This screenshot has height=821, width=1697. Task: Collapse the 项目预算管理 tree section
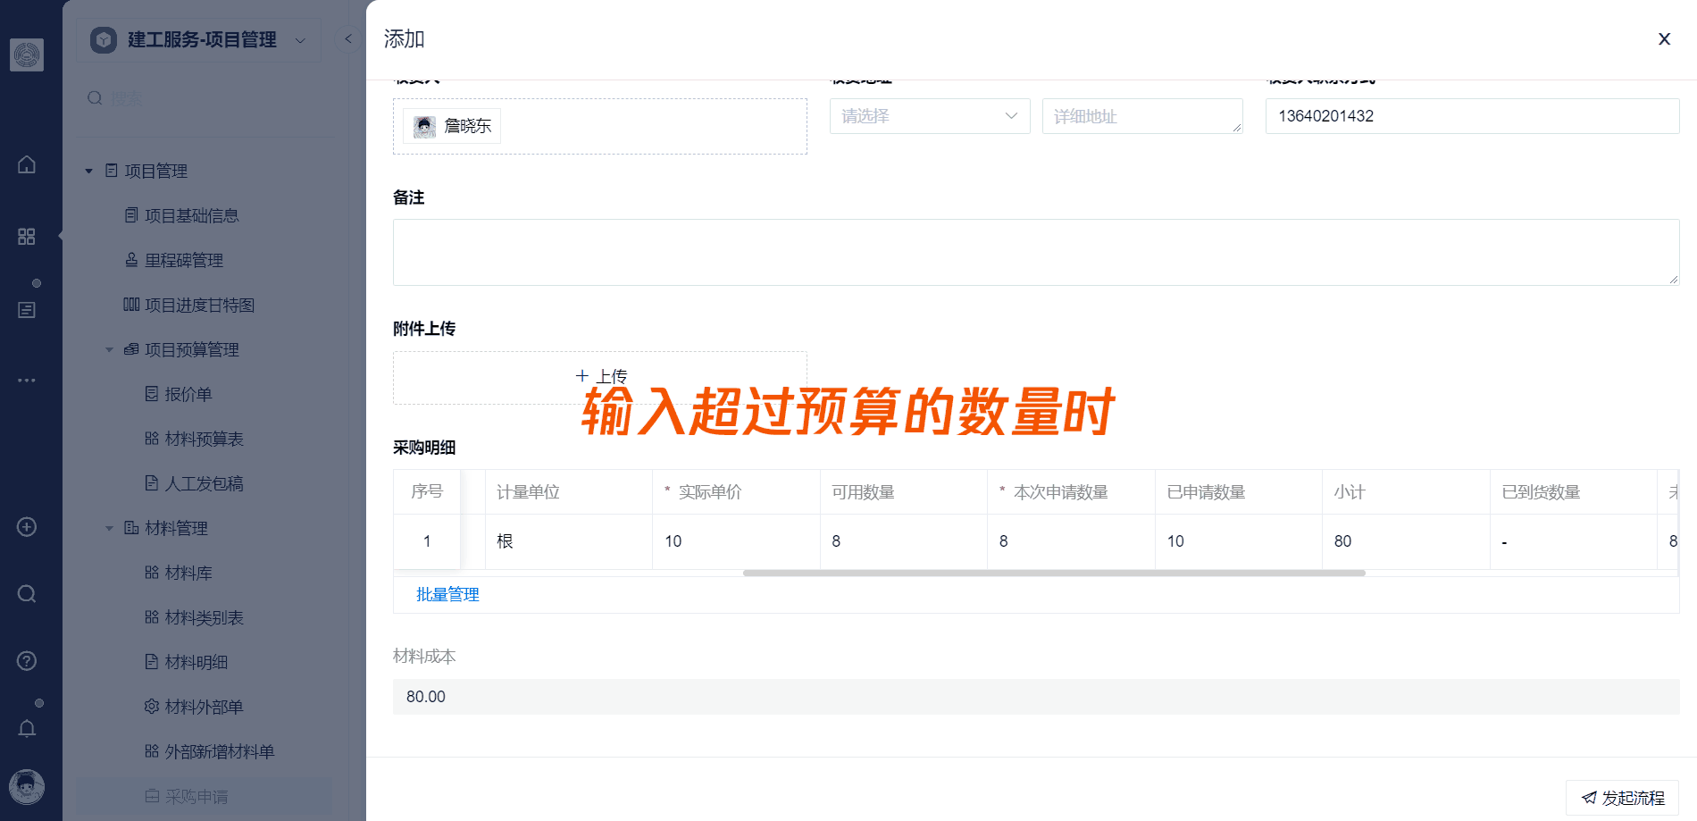tap(109, 349)
